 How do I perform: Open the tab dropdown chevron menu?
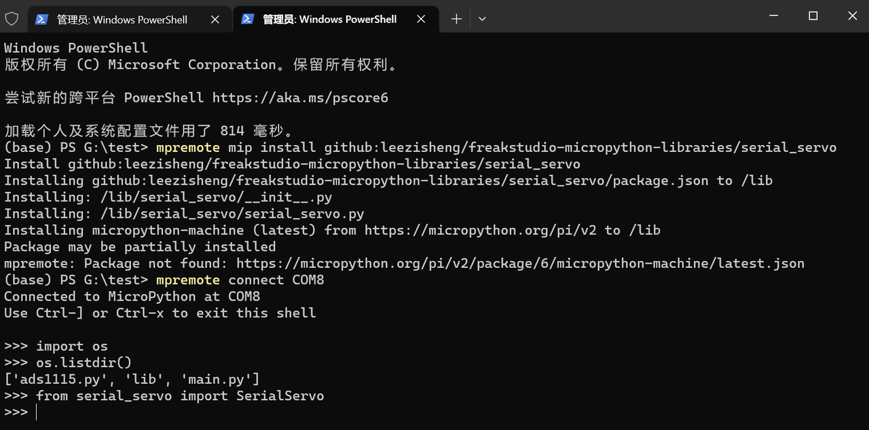pyautogui.click(x=482, y=19)
